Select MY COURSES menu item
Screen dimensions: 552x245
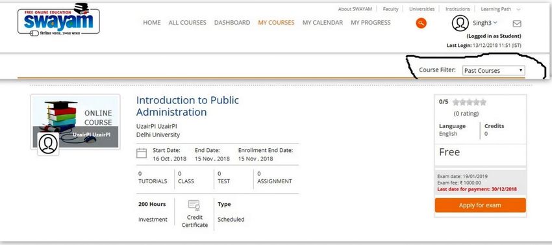tap(276, 23)
